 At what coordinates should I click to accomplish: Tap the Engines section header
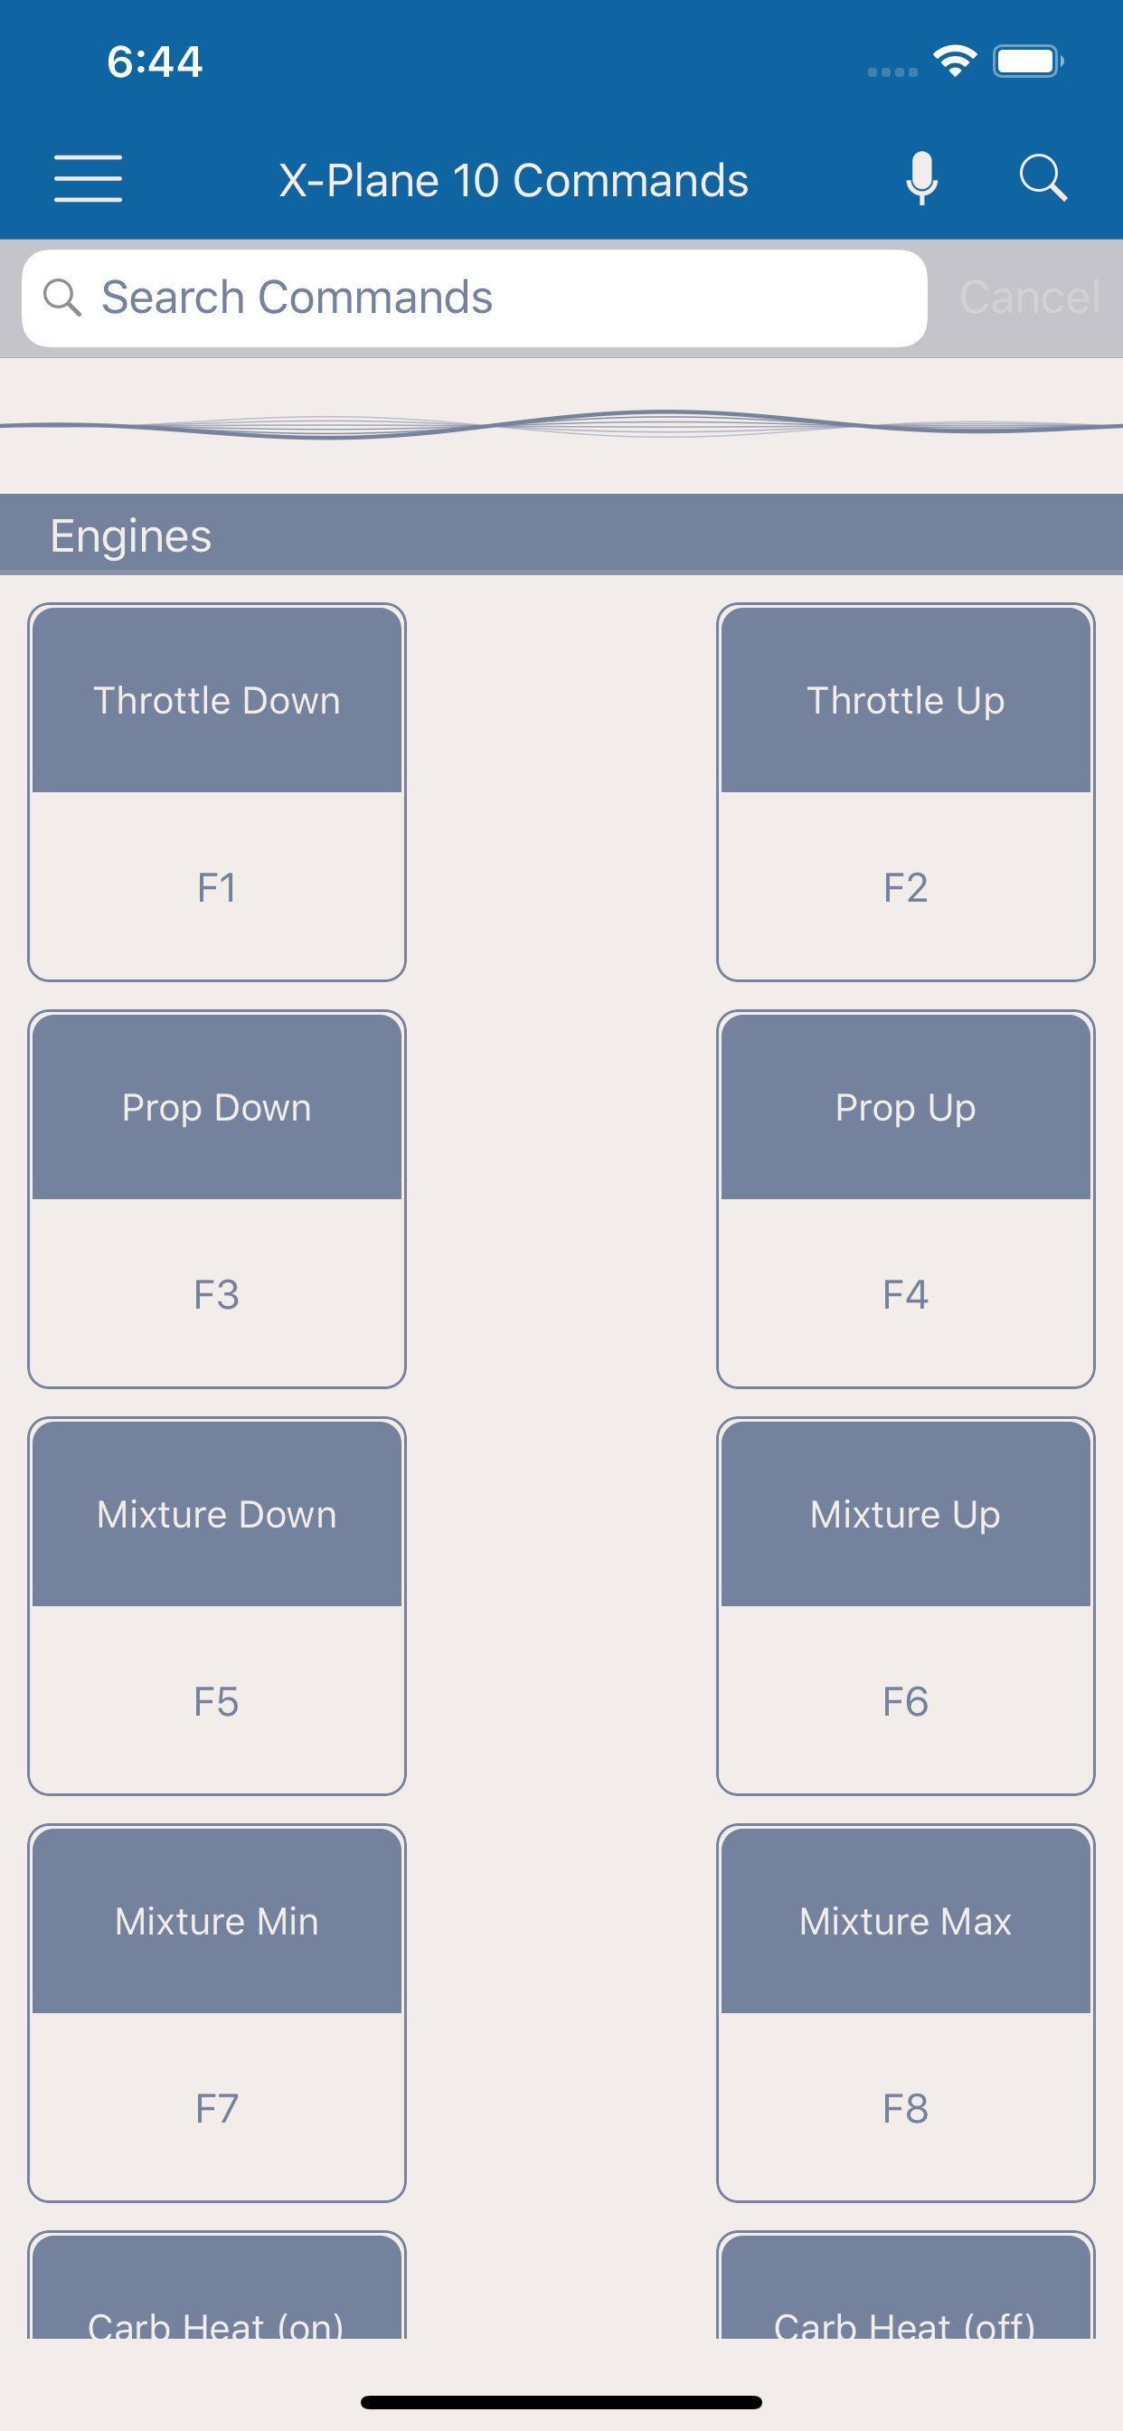coord(561,534)
